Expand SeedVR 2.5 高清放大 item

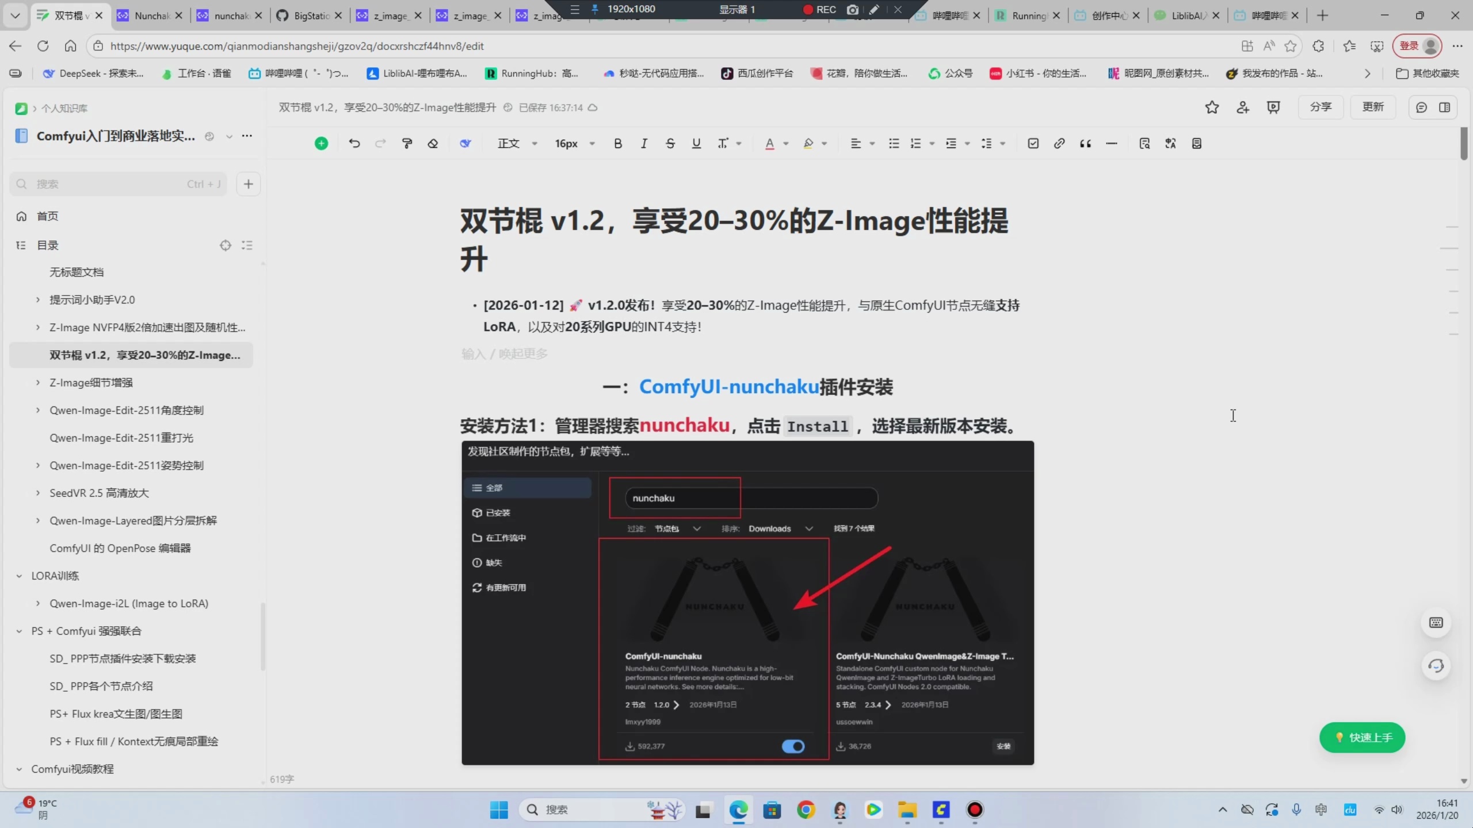point(38,493)
